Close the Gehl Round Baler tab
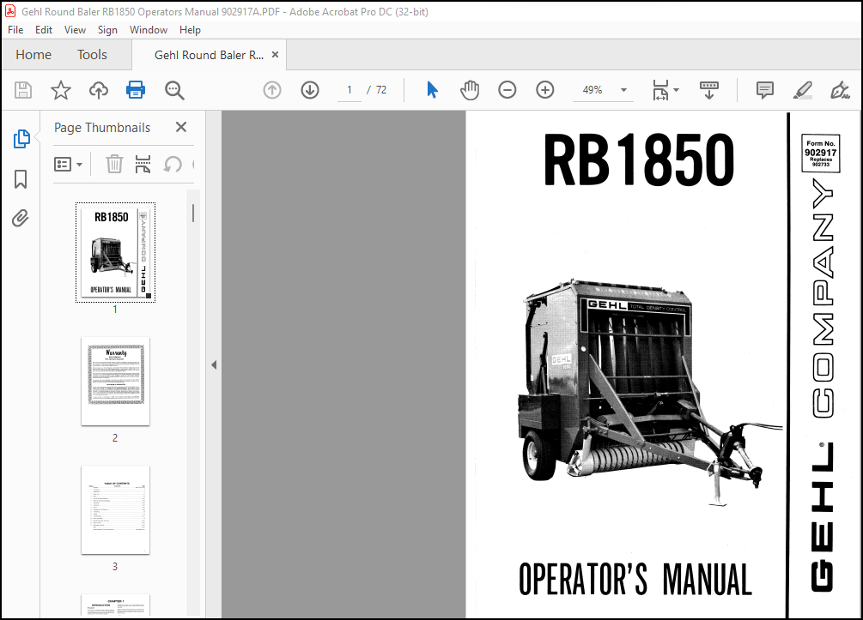863x620 pixels. click(x=275, y=54)
